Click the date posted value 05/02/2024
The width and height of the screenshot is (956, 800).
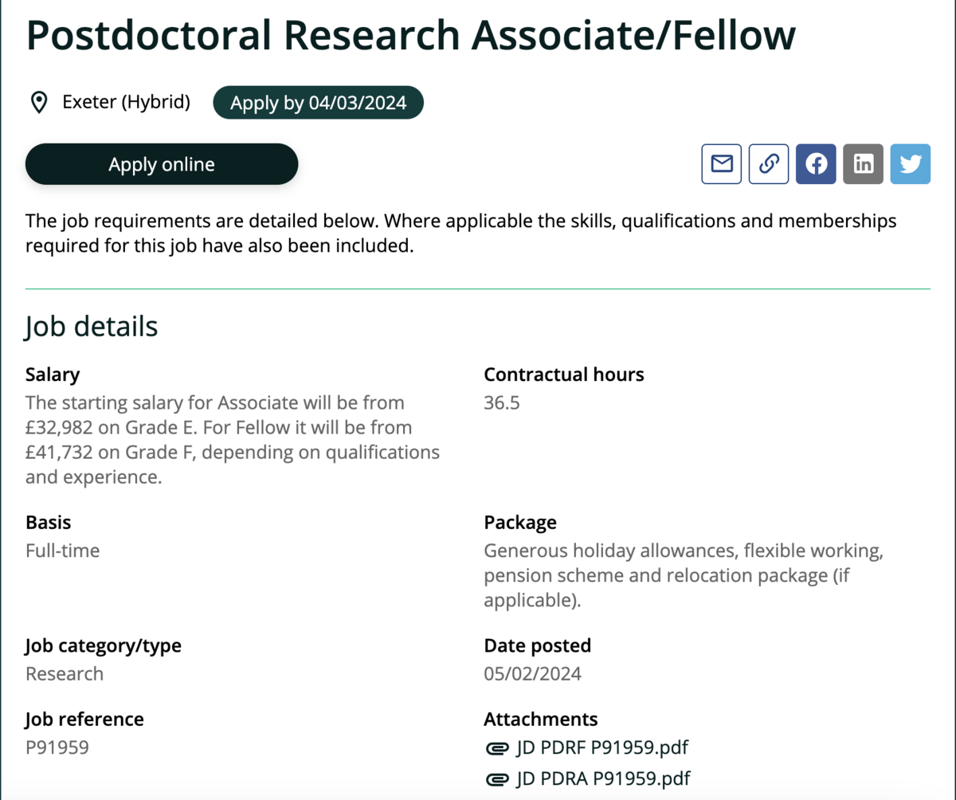pyautogui.click(x=533, y=674)
